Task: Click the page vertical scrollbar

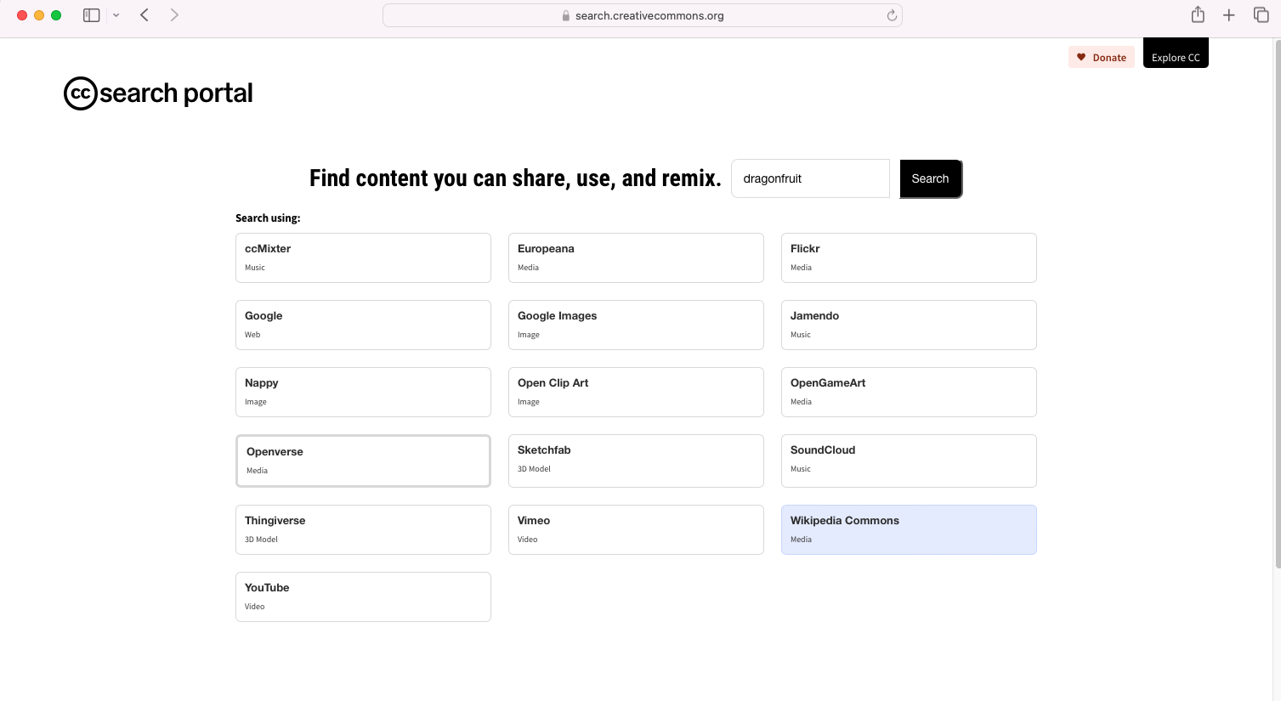Action: pyautogui.click(x=1277, y=303)
